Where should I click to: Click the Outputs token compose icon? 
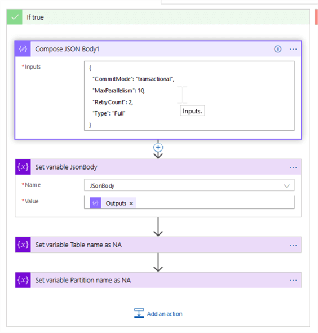(95, 203)
